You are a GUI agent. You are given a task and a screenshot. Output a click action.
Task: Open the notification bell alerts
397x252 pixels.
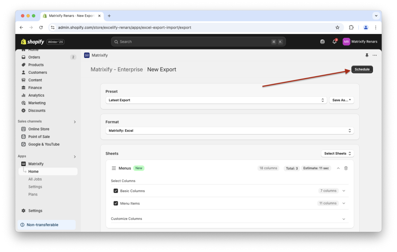tap(334, 41)
